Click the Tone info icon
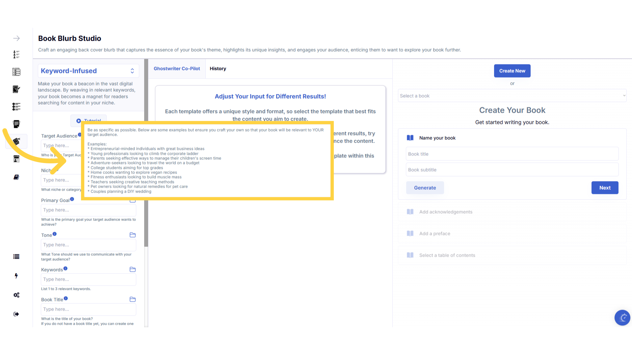Image resolution: width=632 pixels, height=355 pixels. point(55,234)
